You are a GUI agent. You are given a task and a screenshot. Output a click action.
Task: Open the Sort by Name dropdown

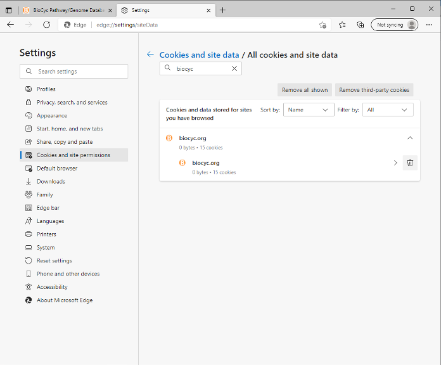pyautogui.click(x=309, y=110)
